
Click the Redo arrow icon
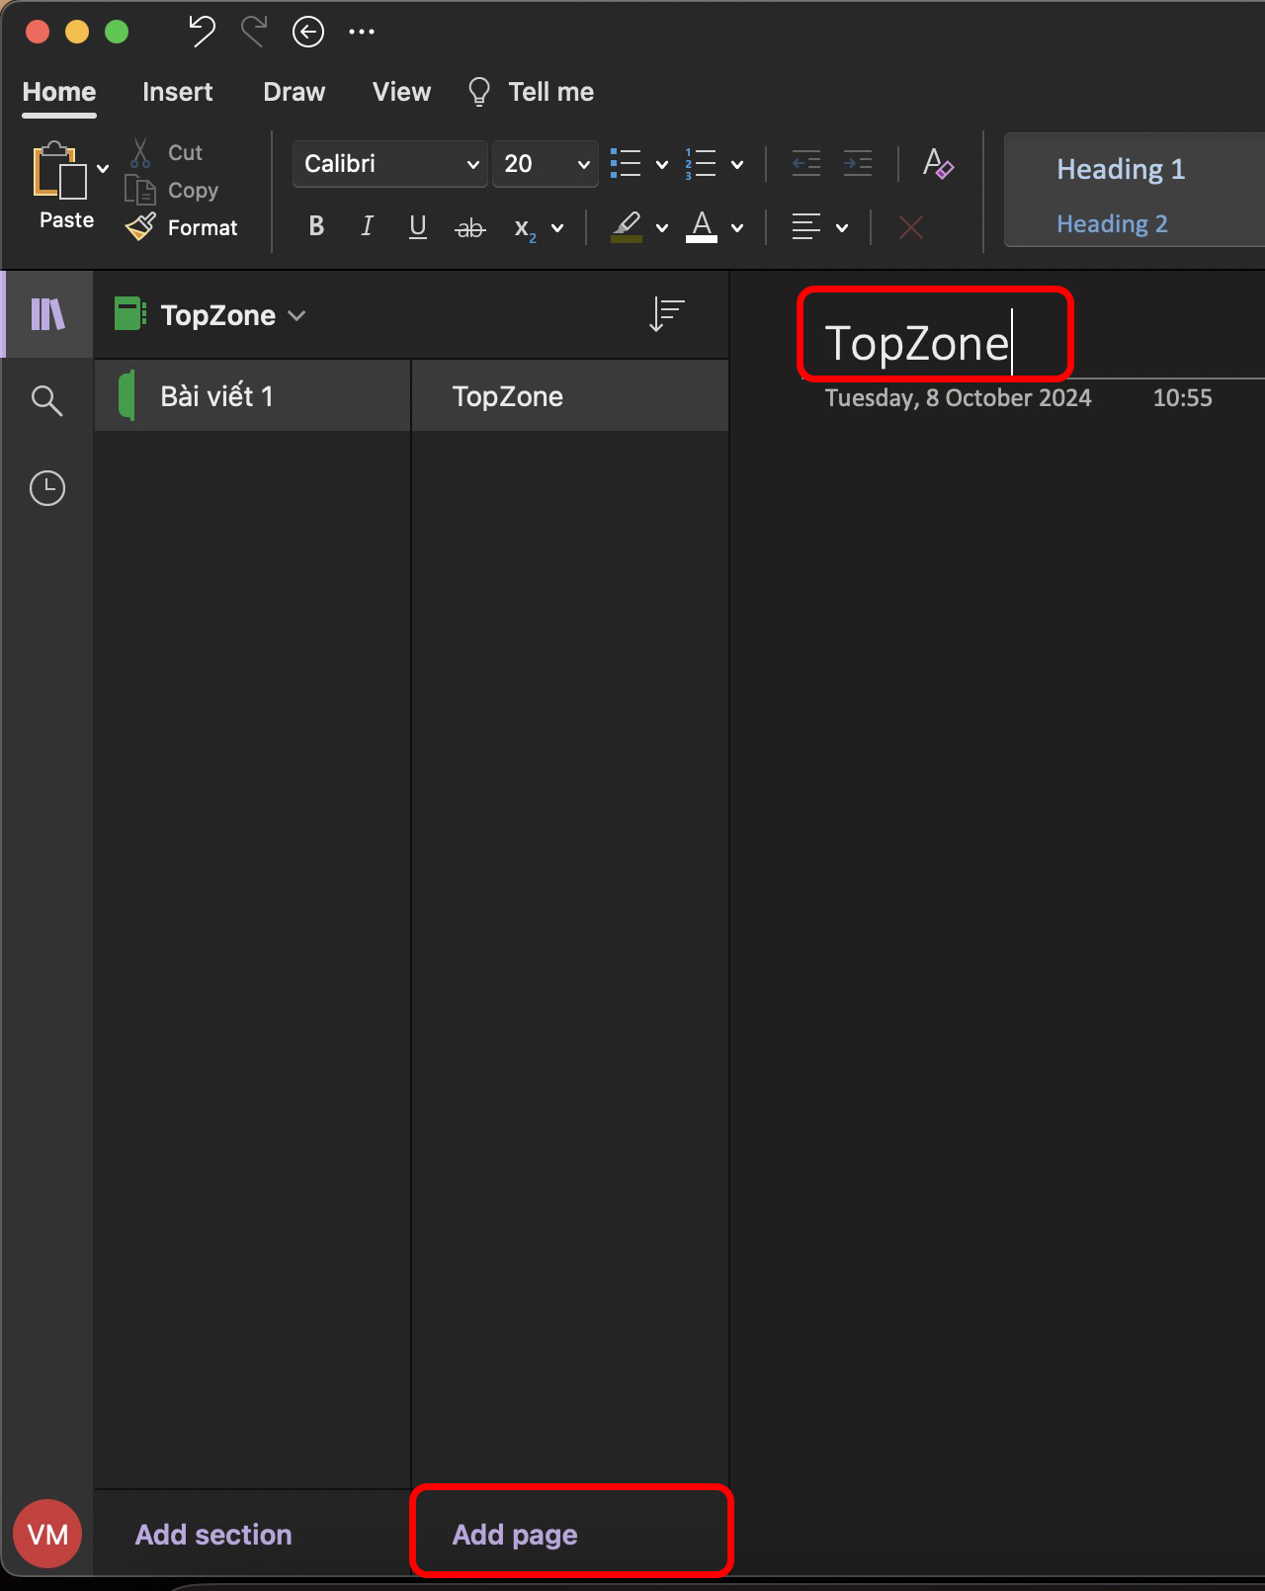(254, 32)
